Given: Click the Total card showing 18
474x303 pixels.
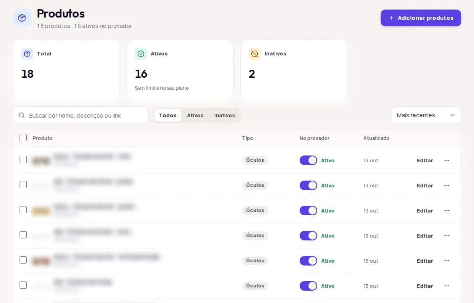Looking at the screenshot, I should tap(66, 70).
